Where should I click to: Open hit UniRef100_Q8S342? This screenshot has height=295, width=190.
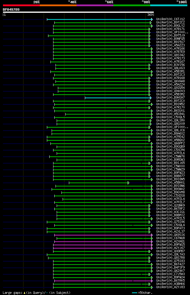click(170, 55)
